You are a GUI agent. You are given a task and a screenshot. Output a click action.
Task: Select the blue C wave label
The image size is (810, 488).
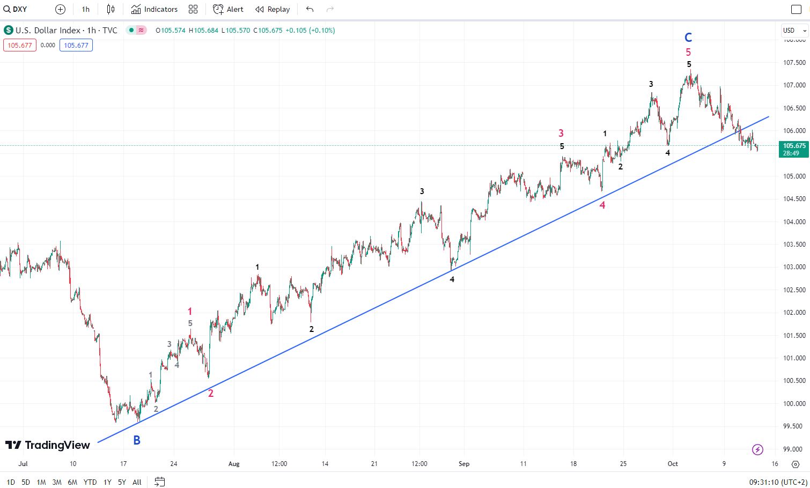(x=688, y=38)
